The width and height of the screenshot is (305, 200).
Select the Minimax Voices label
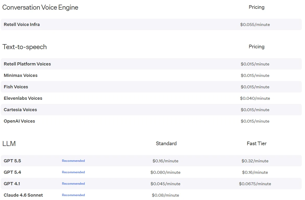21,76
